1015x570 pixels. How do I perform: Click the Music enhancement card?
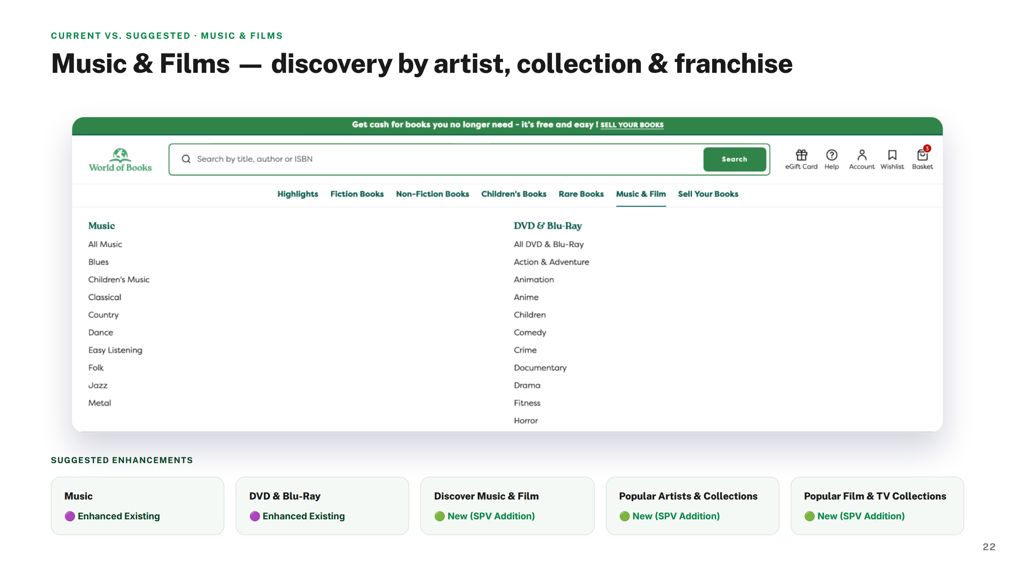(138, 506)
